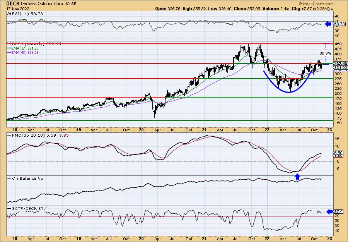Click the 5.59 PMO value tag on right

(x=338, y=153)
